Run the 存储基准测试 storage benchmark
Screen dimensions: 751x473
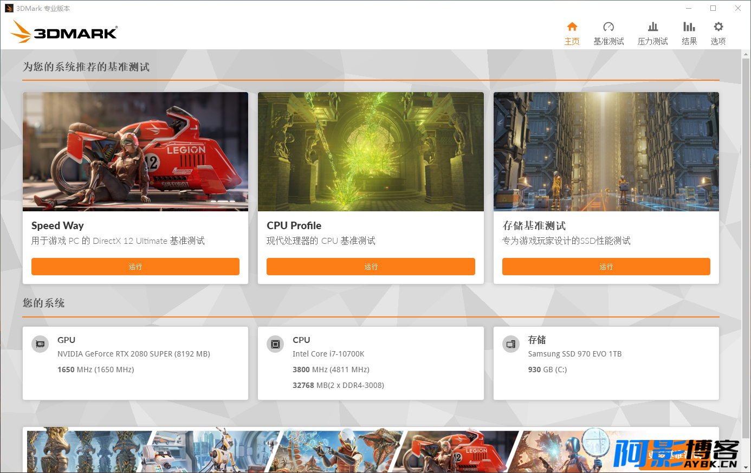point(606,267)
